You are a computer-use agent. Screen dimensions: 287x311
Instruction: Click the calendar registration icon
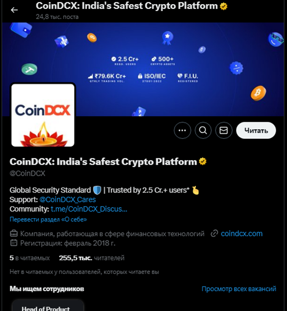point(14,243)
